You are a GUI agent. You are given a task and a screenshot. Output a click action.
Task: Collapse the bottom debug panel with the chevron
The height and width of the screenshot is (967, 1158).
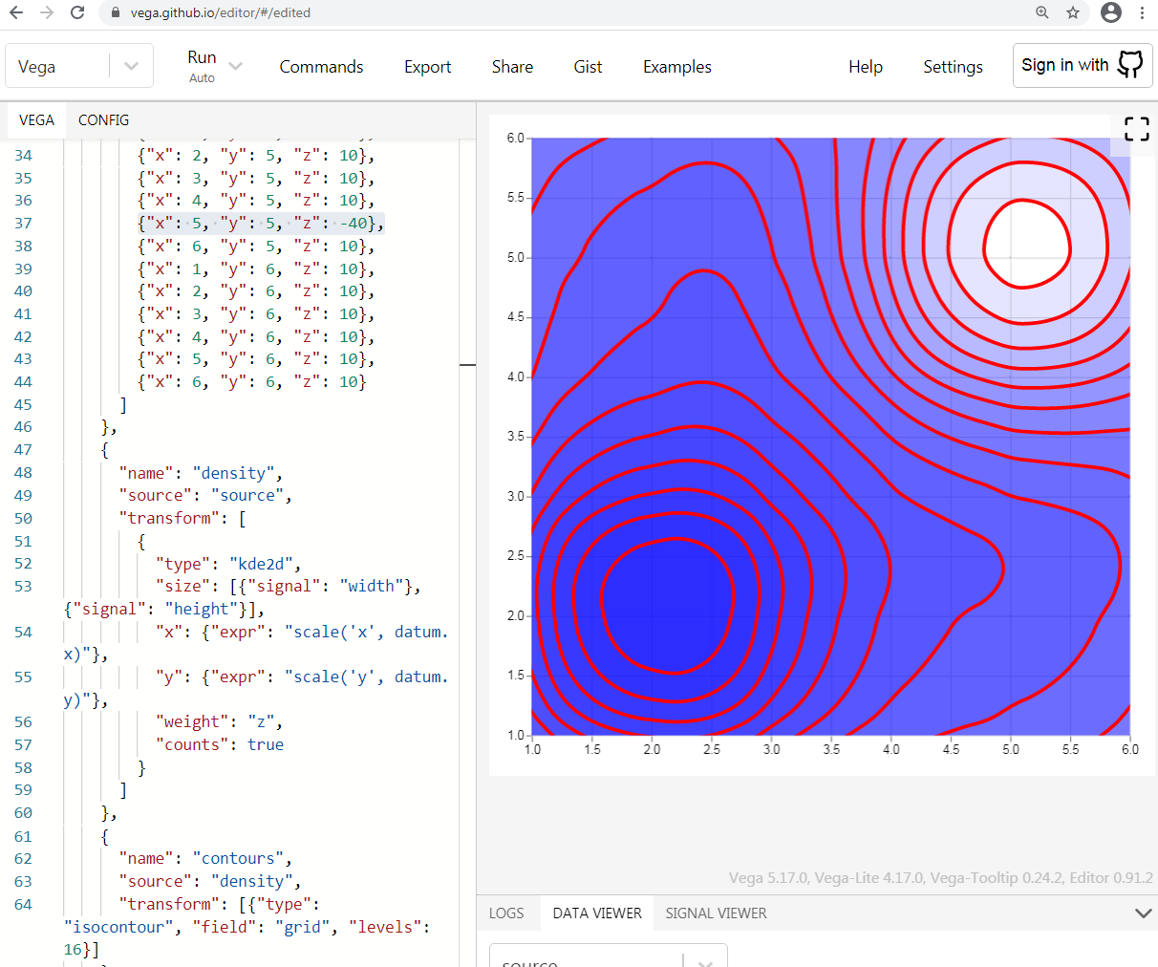pos(1143,913)
